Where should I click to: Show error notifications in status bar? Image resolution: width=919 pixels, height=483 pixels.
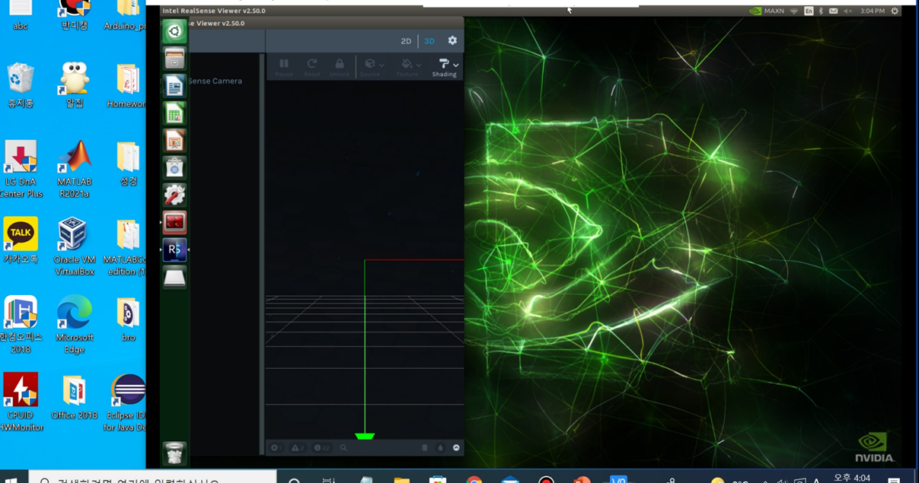pyautogui.click(x=276, y=448)
